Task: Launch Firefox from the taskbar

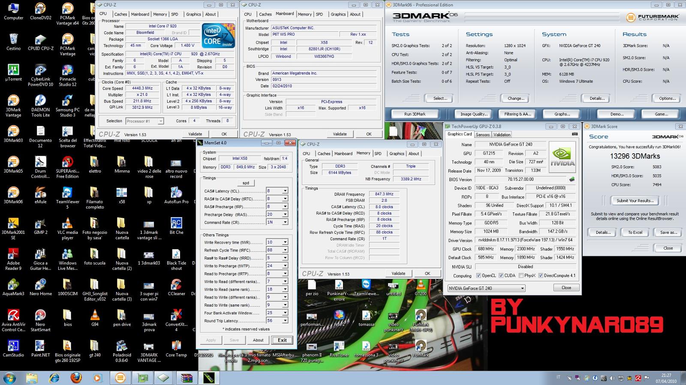Action: (x=76, y=378)
